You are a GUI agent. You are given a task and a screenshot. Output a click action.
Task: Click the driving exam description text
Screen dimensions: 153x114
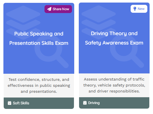[x=114, y=85]
